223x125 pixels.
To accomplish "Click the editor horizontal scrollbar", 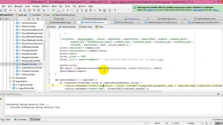I will tap(106, 91).
